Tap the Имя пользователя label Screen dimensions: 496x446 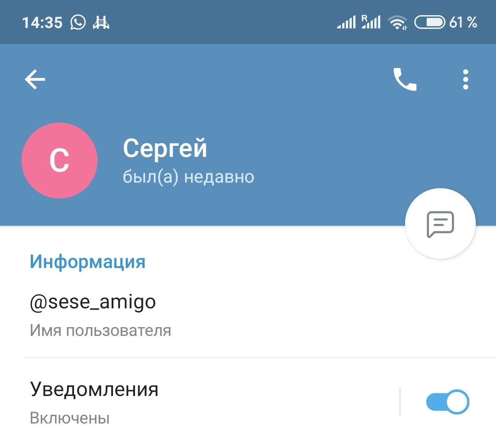point(100,331)
